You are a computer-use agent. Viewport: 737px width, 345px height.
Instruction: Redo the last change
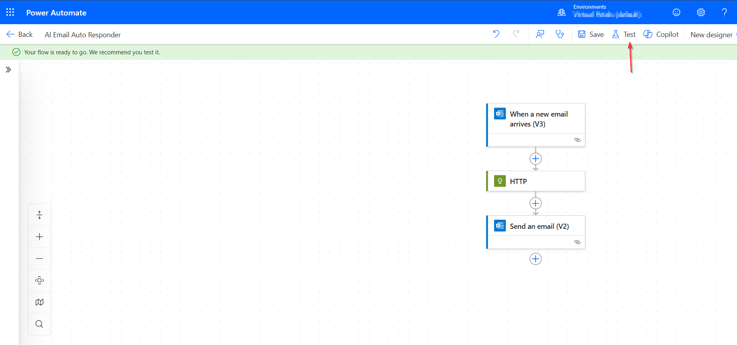[516, 34]
